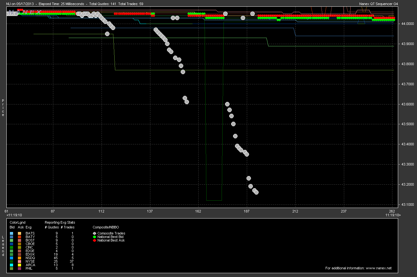Click the BATS bid color swatch
Screen dimensions: 417x277
tap(11, 234)
